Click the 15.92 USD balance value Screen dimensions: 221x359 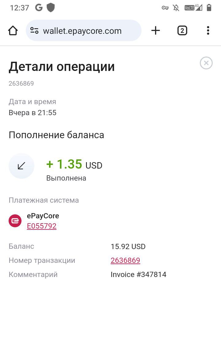coord(128,246)
